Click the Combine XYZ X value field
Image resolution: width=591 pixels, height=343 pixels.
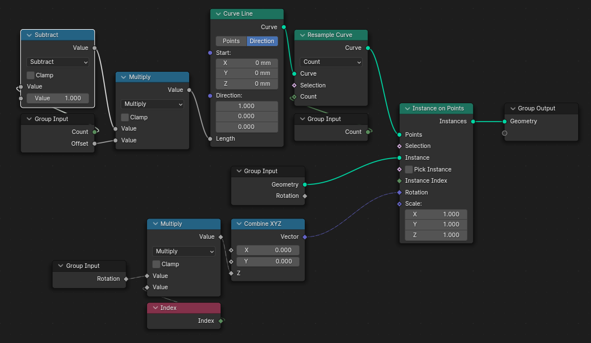click(x=268, y=250)
